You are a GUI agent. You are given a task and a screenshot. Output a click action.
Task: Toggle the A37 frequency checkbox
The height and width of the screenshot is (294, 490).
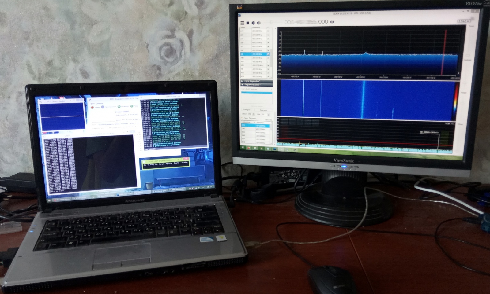(268, 35)
